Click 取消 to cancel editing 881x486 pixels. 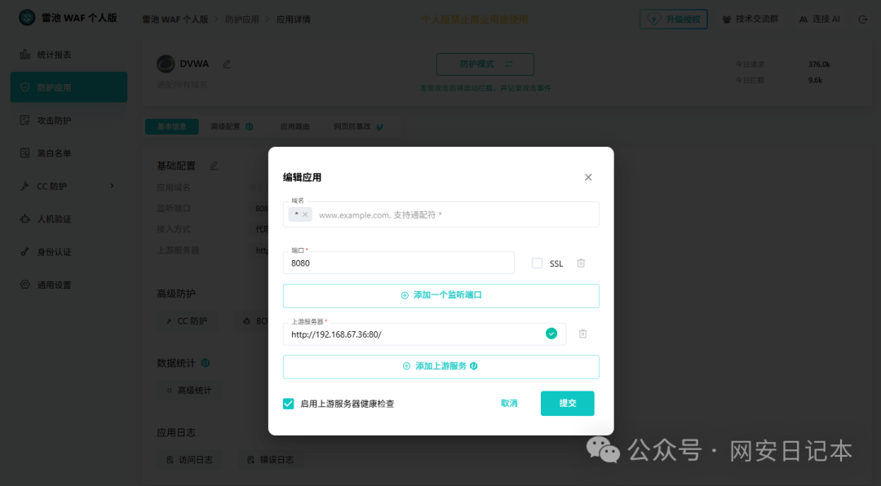pos(509,403)
